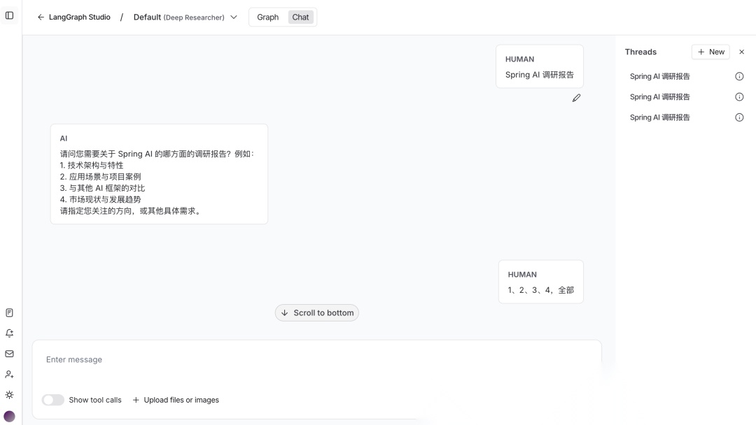Open info for the first 'Spring AI 调研报告' thread
The image size is (756, 425).
pos(739,76)
